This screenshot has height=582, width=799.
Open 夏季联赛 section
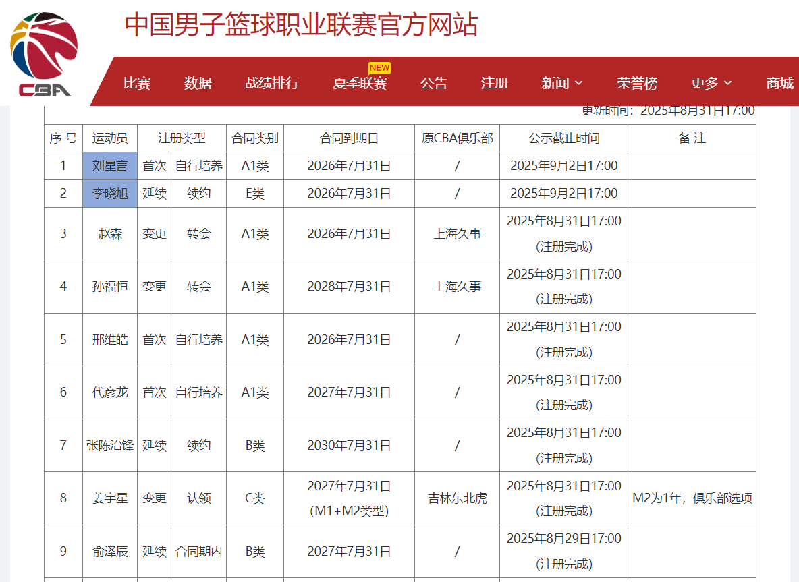coord(360,83)
